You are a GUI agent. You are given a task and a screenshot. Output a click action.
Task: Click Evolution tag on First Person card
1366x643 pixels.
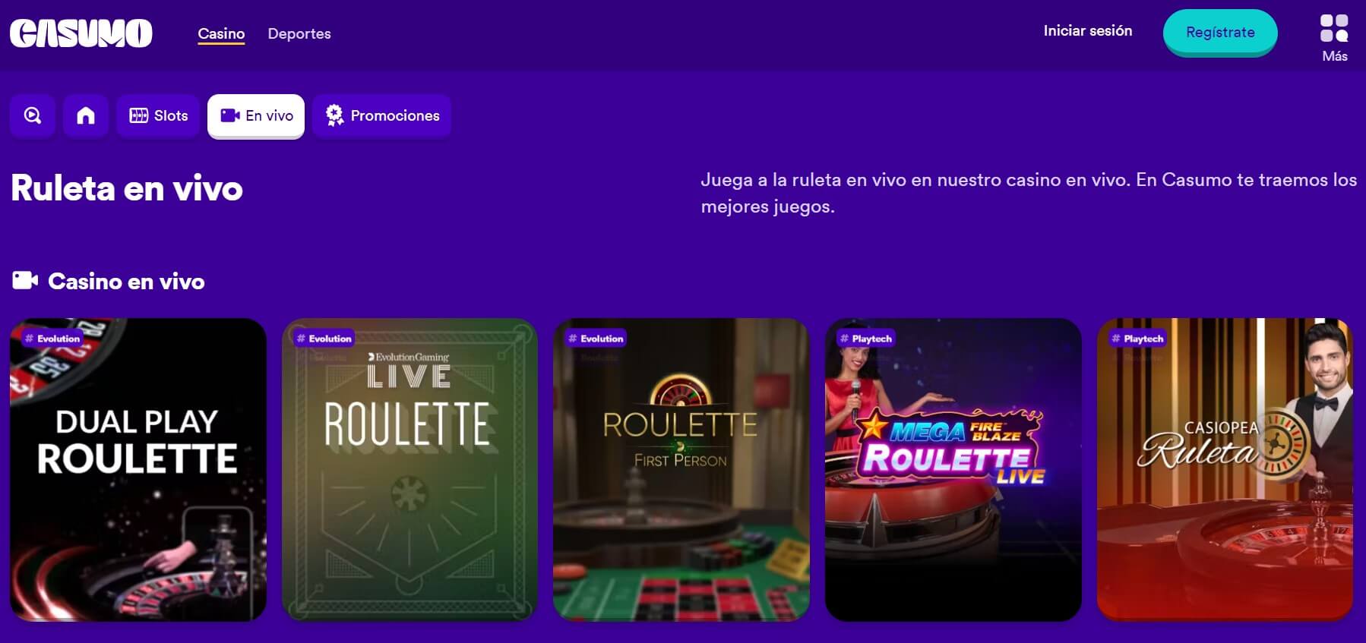596,339
